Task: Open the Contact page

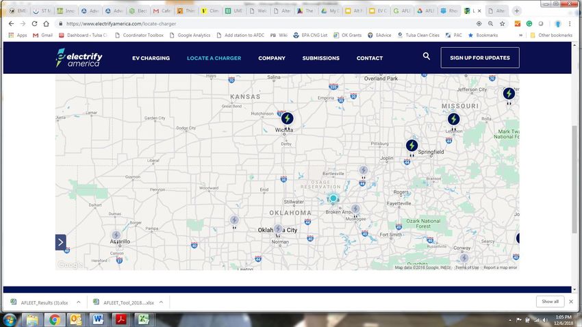Action: (369, 58)
